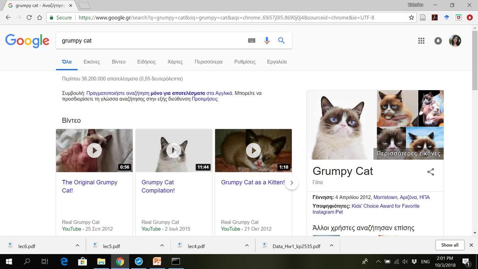
Task: Click the secure lock site info
Action: 61,18
